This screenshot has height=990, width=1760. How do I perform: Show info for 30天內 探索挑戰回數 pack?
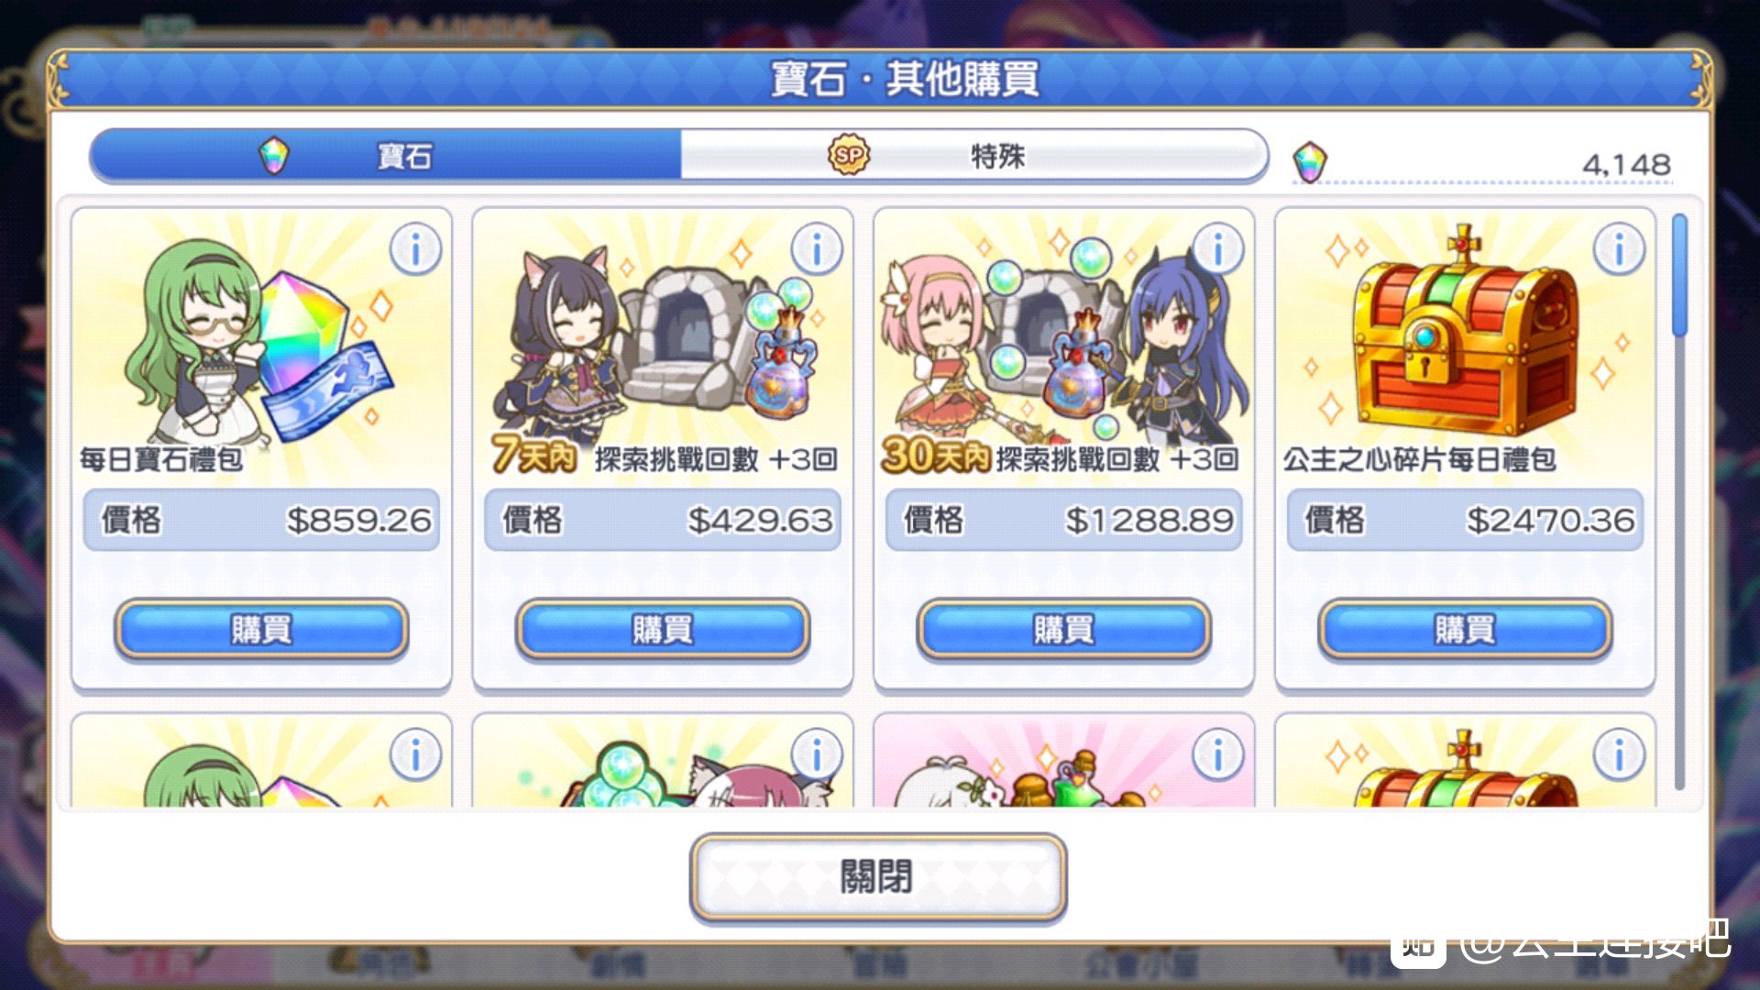pyautogui.click(x=1218, y=249)
